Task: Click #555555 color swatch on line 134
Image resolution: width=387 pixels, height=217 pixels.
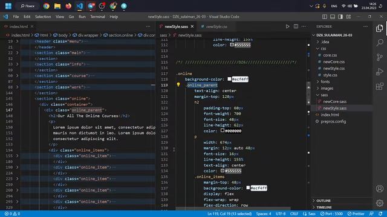Action: (x=223, y=171)
